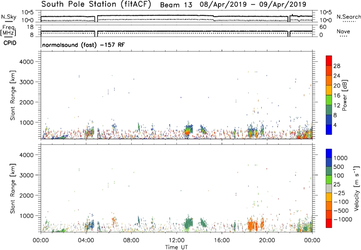Pick the orange swatch between 20 and 24 dB
The width and height of the screenshot is (361, 250).
coord(329,80)
